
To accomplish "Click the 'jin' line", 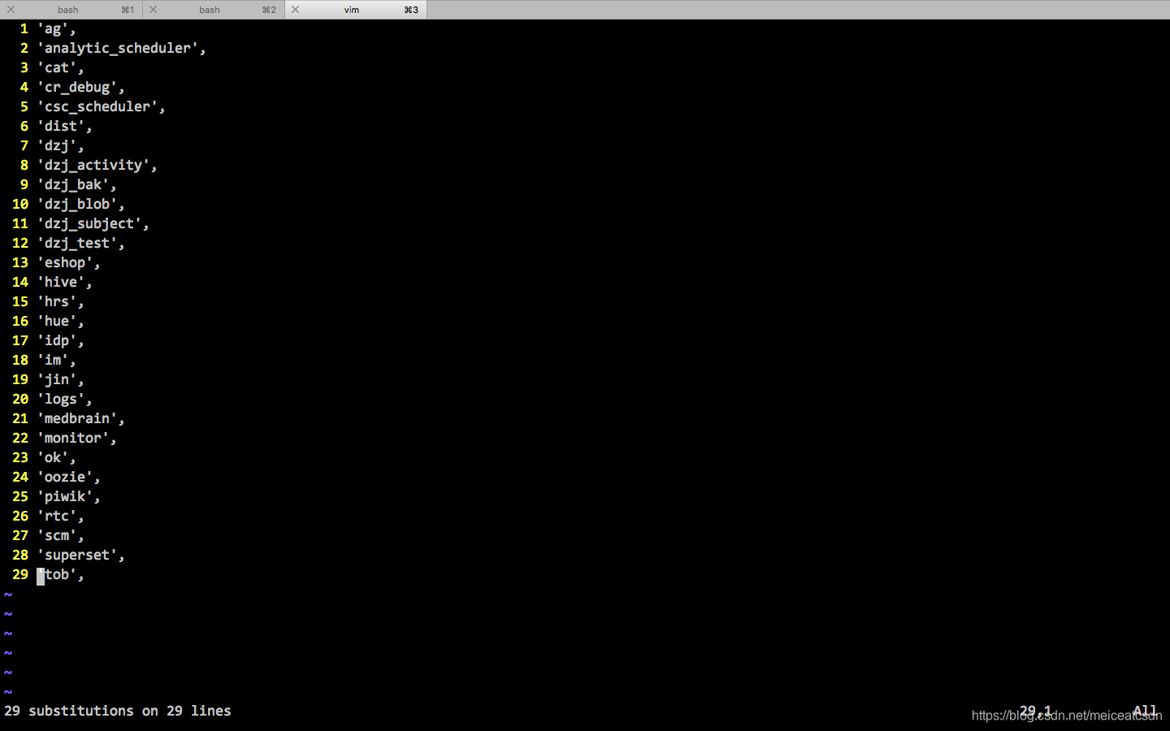I will pos(60,380).
